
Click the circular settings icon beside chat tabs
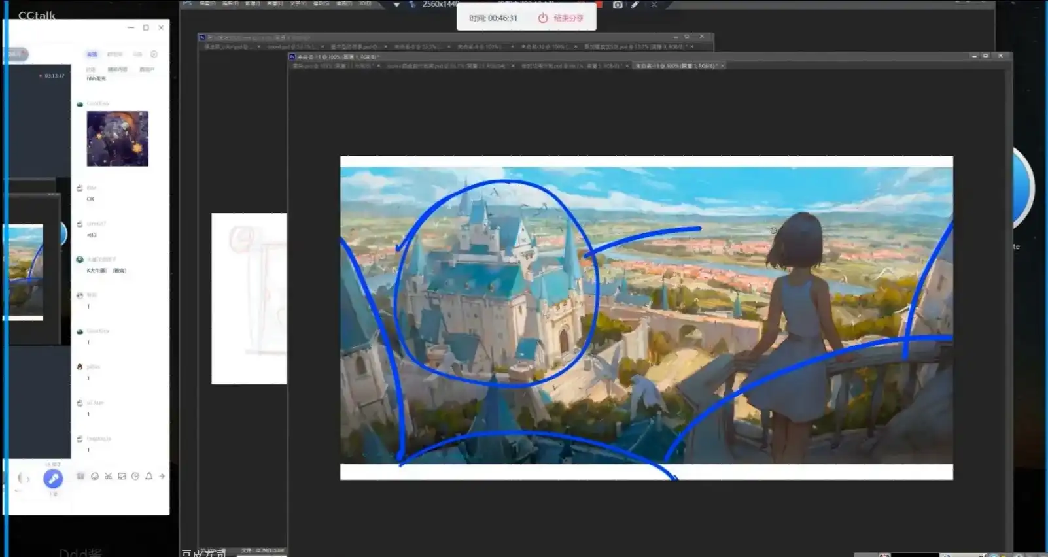[154, 54]
